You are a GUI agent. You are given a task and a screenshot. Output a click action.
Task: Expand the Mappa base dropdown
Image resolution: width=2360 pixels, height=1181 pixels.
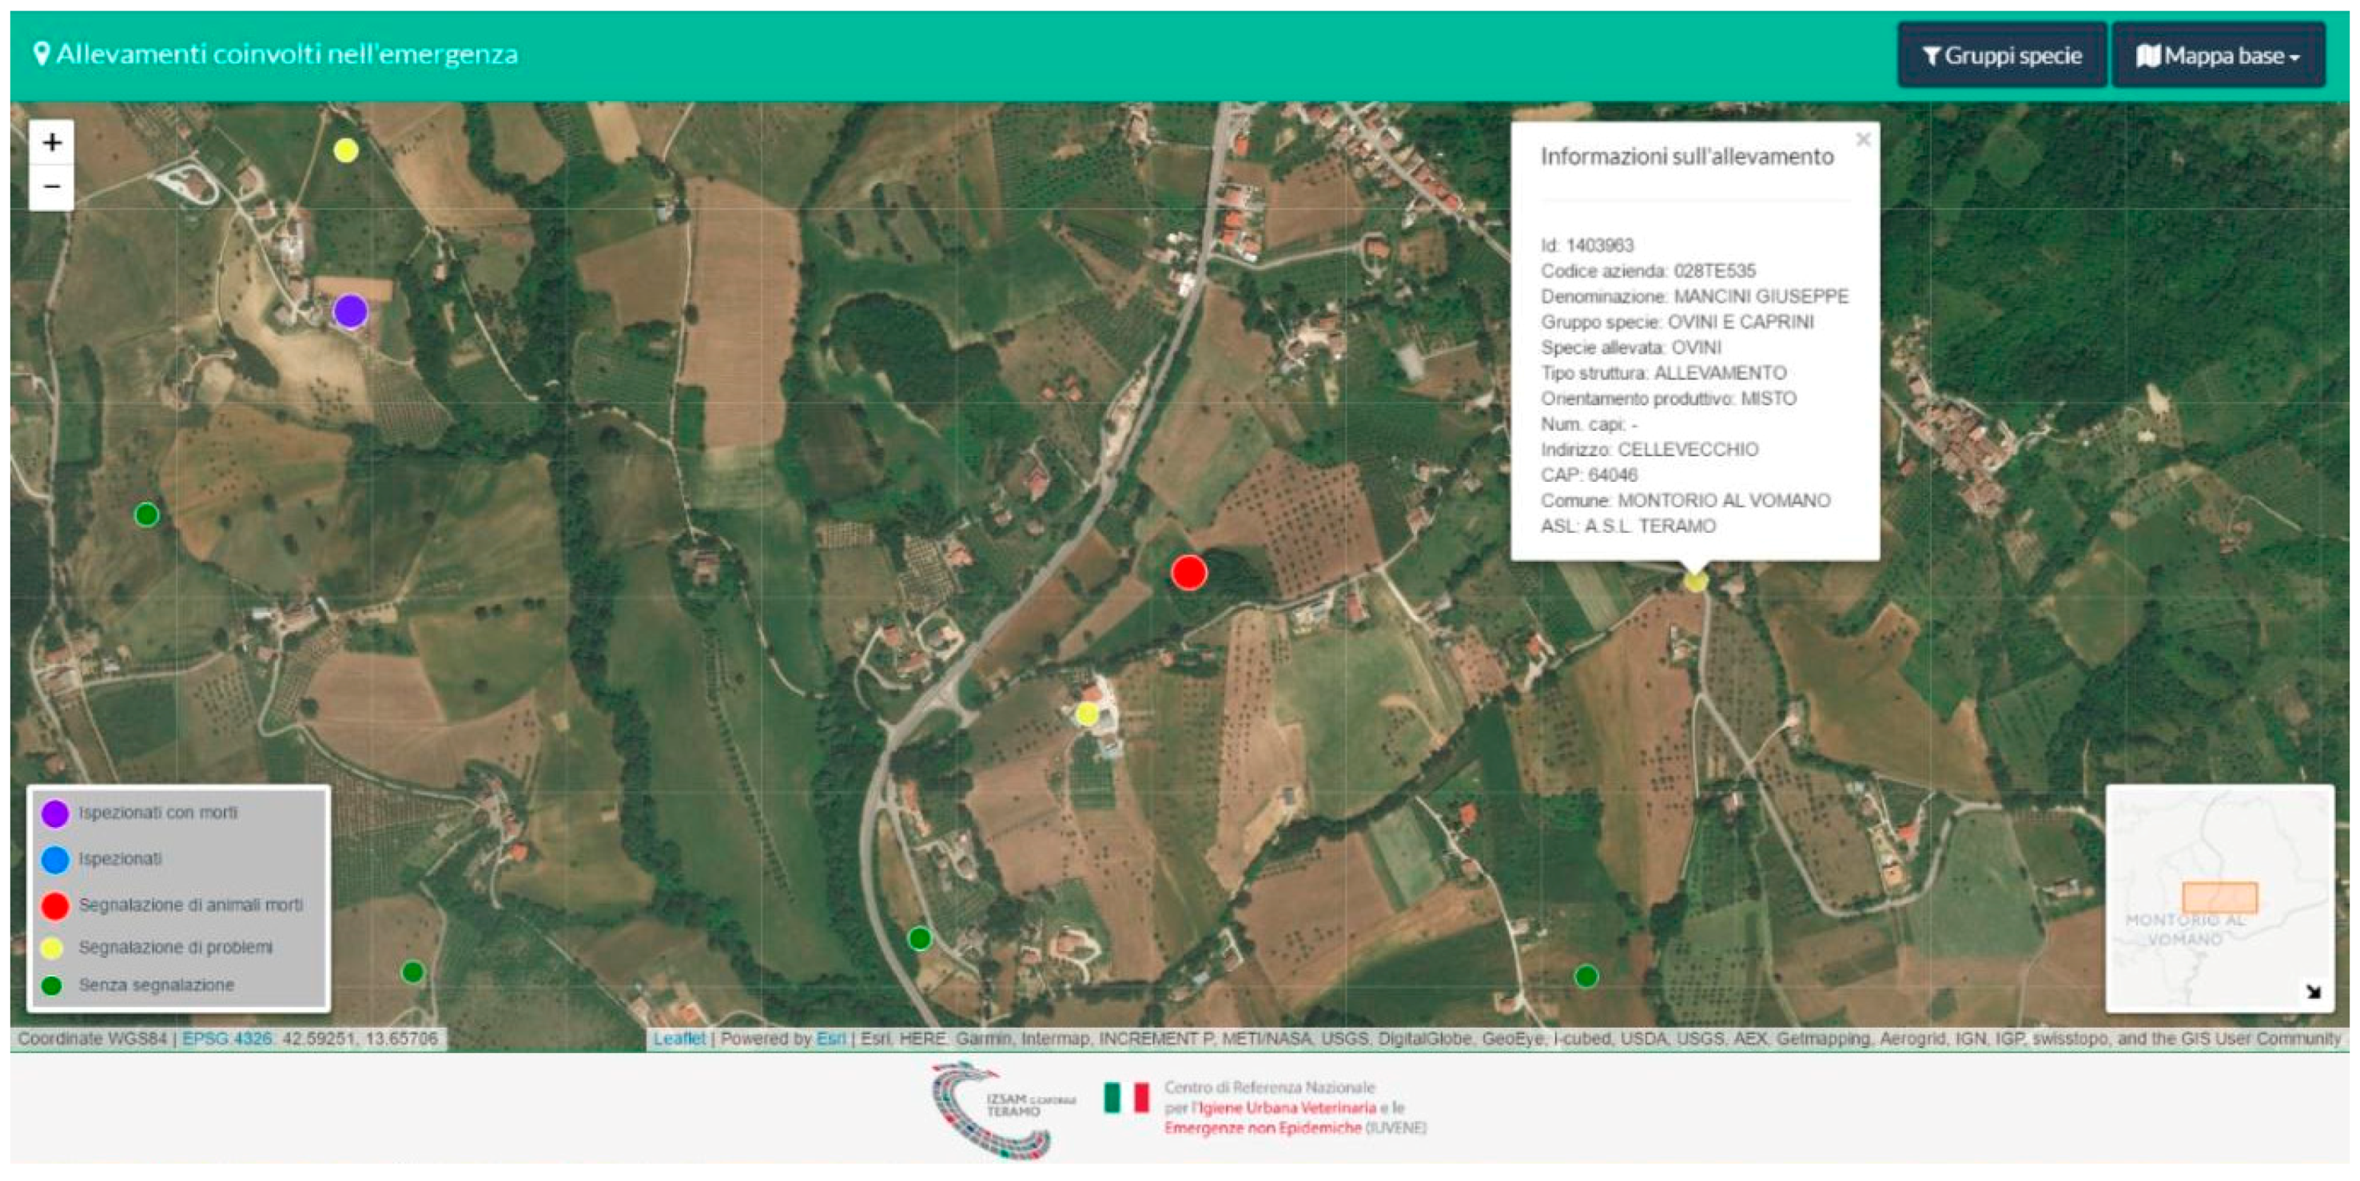[x=2217, y=56]
